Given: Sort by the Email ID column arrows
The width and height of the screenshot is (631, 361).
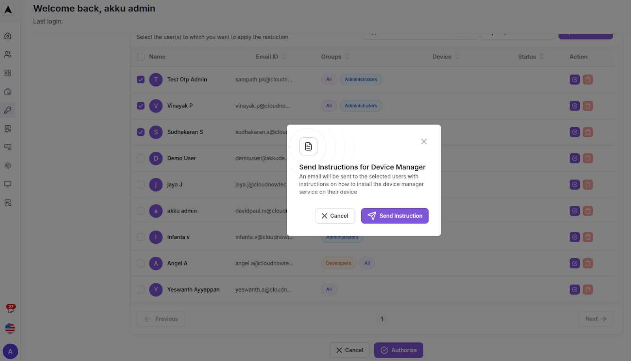Looking at the screenshot, I should coord(284,57).
